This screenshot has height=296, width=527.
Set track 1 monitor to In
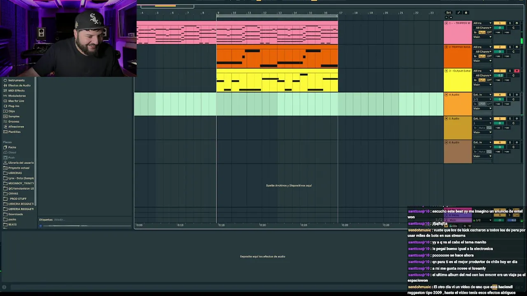[x=475, y=32]
